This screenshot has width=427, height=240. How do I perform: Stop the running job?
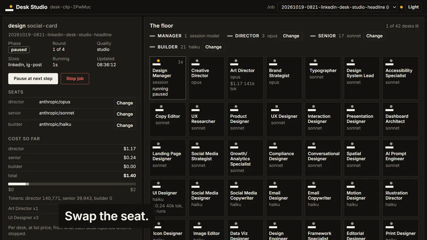click(x=75, y=79)
